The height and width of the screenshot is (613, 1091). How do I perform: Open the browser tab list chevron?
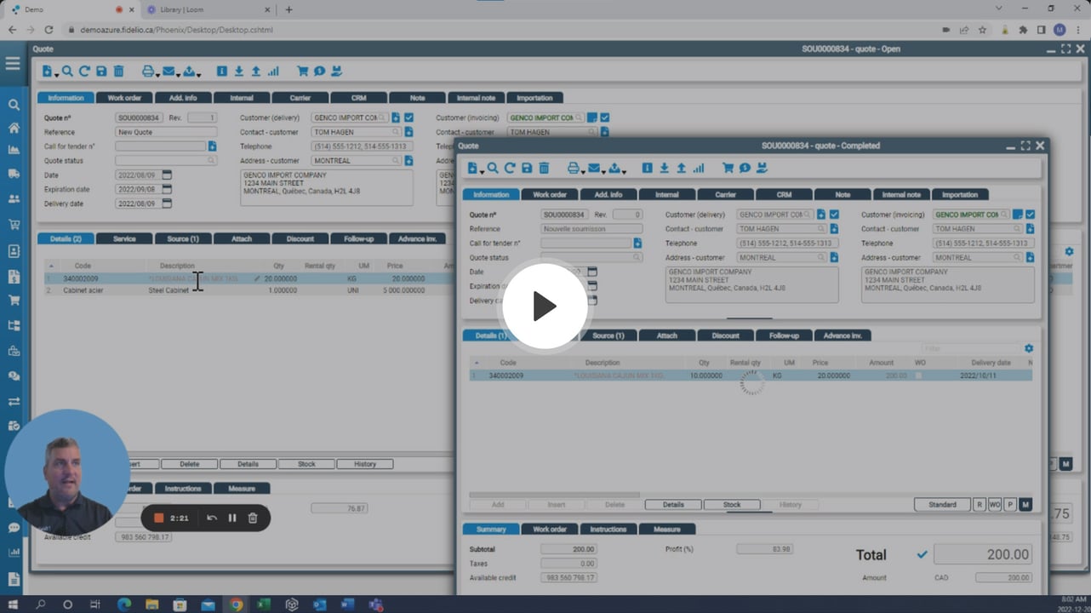pyautogui.click(x=999, y=9)
